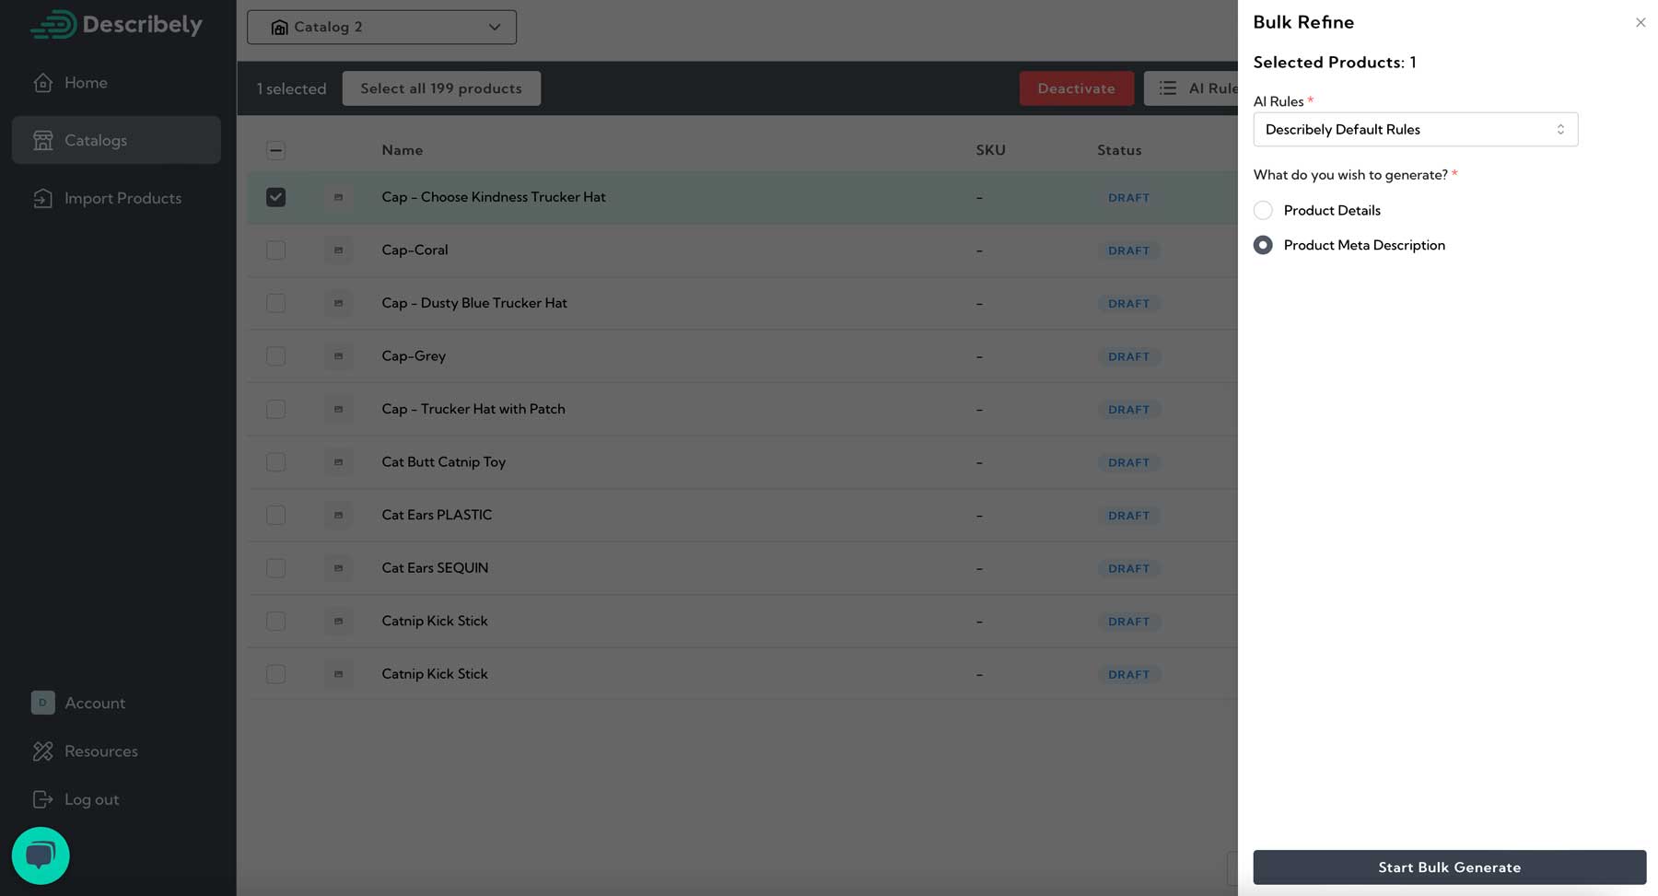Click Select all 199 products
Screen dimensions: 1658x896
click(x=441, y=88)
